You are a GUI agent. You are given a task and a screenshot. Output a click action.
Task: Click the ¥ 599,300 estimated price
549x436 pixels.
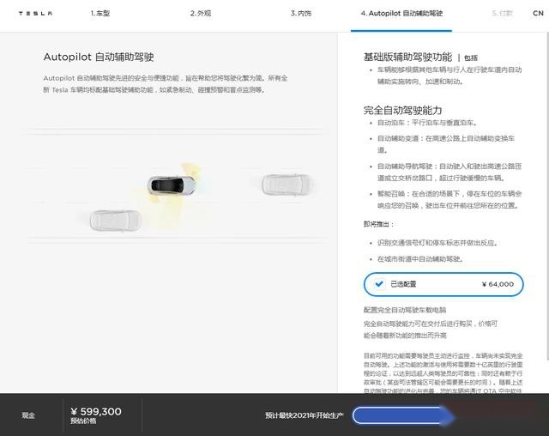tap(96, 411)
